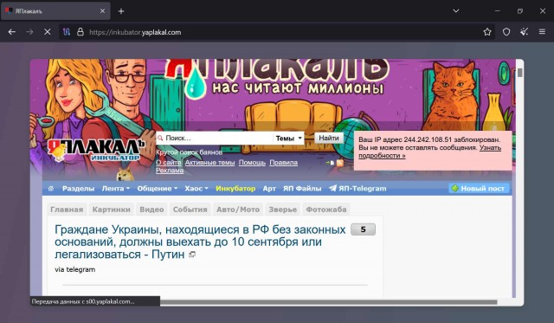554x323 pixels.
Task: Show the list of all tabs chevron
Action: [x=456, y=11]
